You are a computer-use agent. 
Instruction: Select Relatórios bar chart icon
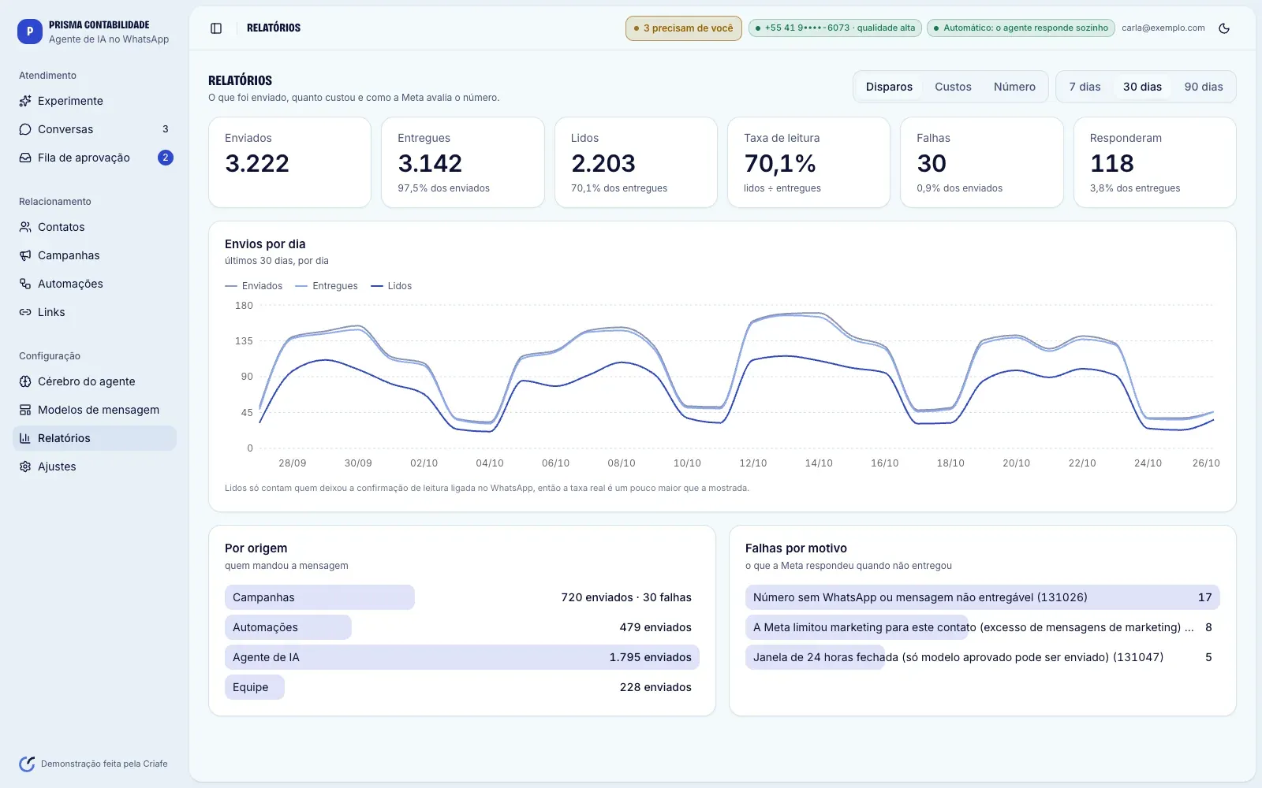[x=25, y=438]
